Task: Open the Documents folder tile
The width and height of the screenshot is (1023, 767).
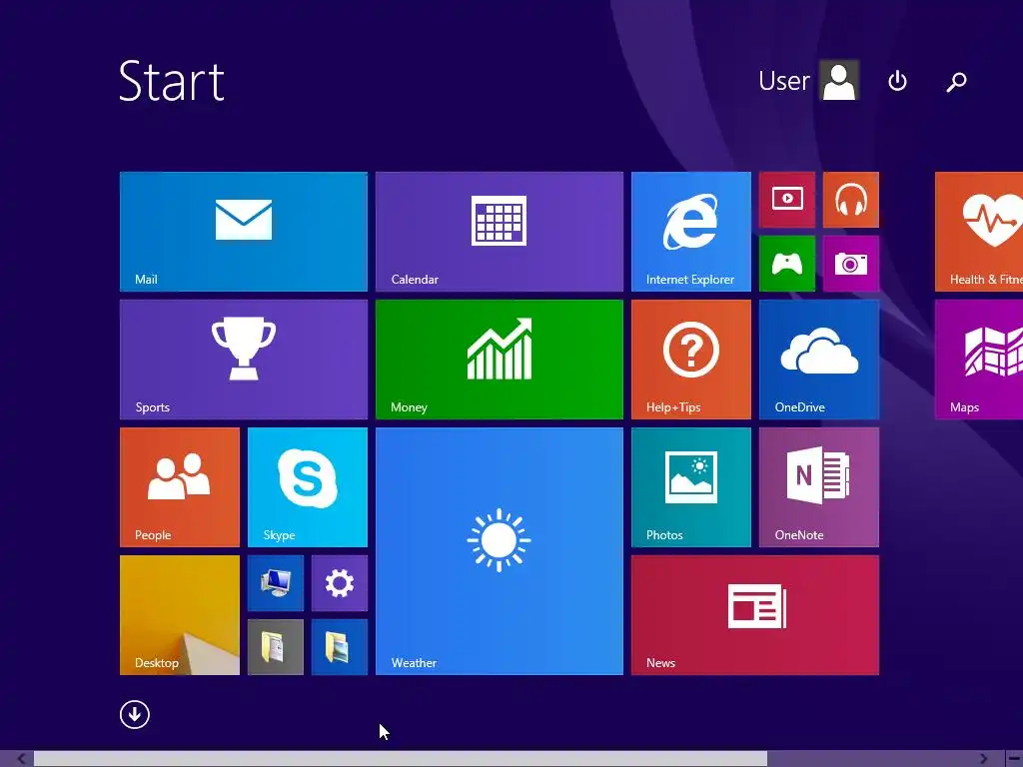Action: coord(276,647)
